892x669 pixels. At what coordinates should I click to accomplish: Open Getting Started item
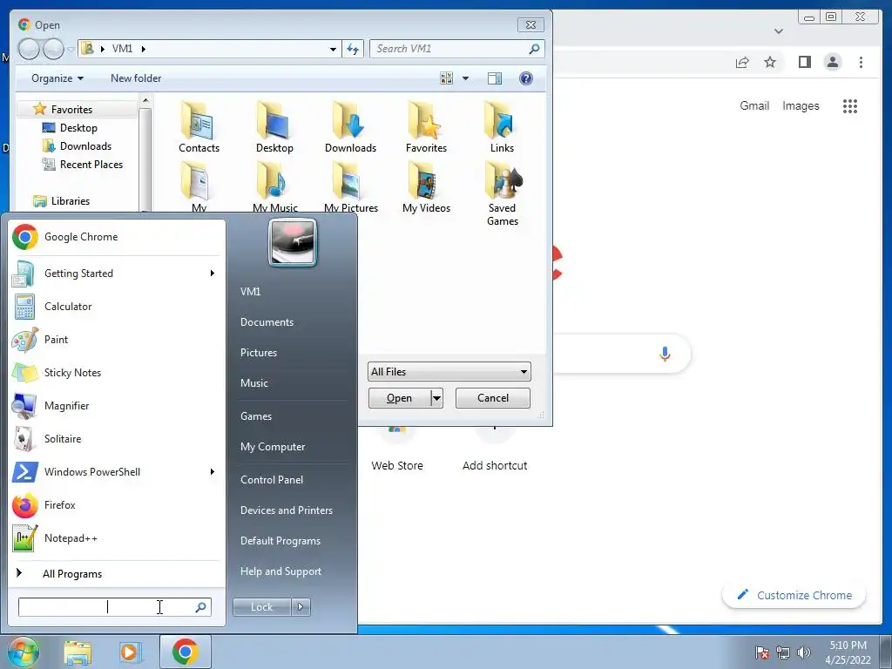[116, 274]
